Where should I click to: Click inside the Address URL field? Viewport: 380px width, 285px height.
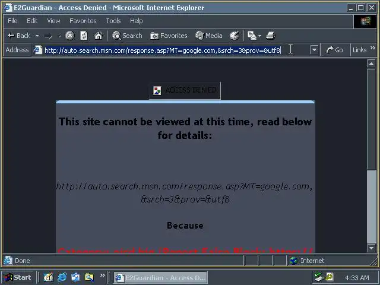[175, 50]
